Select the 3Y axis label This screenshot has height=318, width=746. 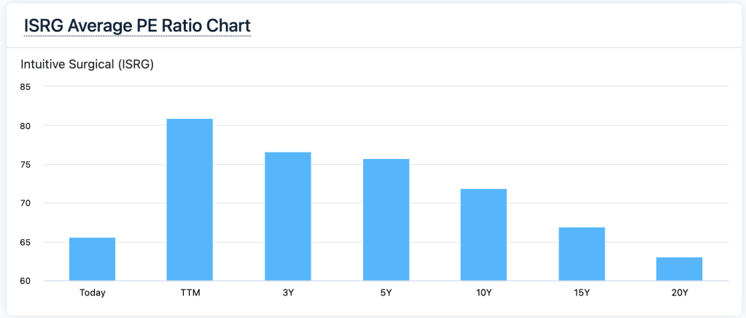288,293
